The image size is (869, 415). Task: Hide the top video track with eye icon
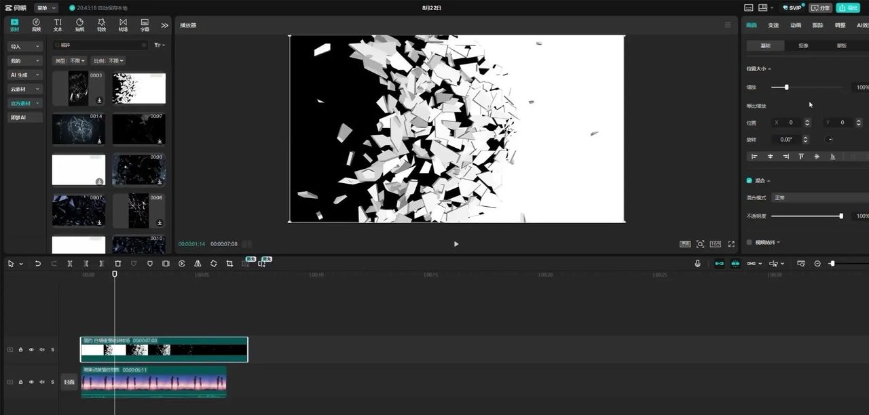pos(31,350)
